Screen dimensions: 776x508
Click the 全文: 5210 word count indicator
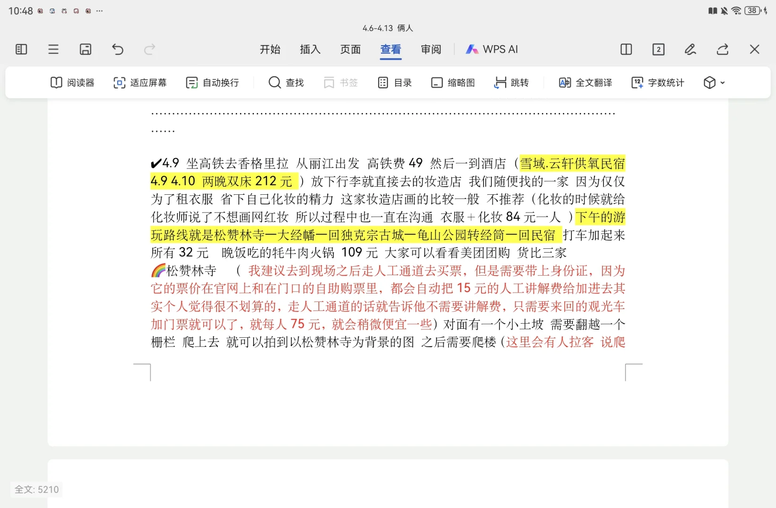pos(36,489)
